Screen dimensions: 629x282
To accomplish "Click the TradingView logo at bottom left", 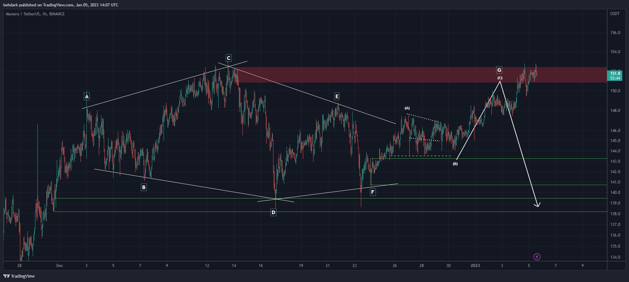I will (x=19, y=276).
